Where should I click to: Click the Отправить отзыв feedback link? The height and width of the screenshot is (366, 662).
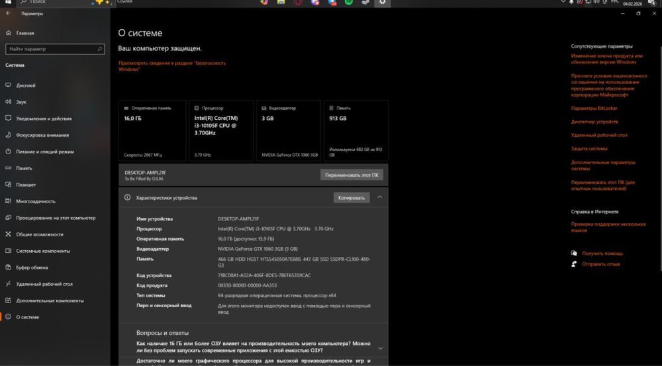(x=601, y=264)
